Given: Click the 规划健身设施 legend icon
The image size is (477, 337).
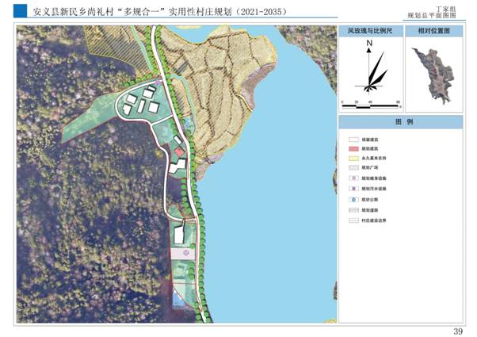Looking at the screenshot, I should [x=353, y=178].
